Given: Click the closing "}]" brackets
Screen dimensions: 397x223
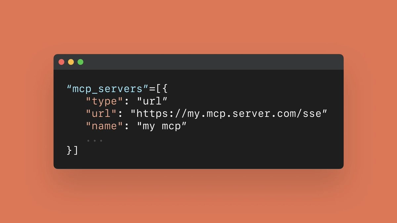Looking at the screenshot, I should (72, 150).
